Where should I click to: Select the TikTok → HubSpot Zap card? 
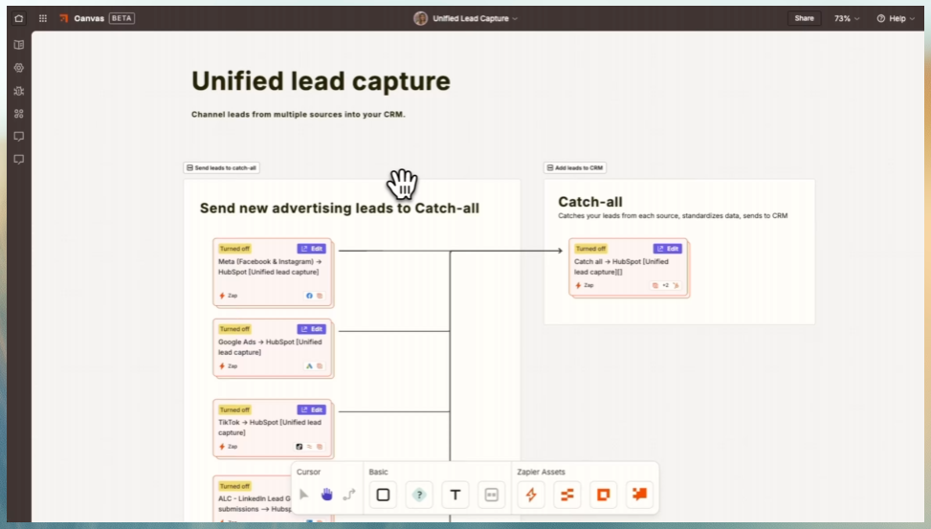click(x=273, y=429)
